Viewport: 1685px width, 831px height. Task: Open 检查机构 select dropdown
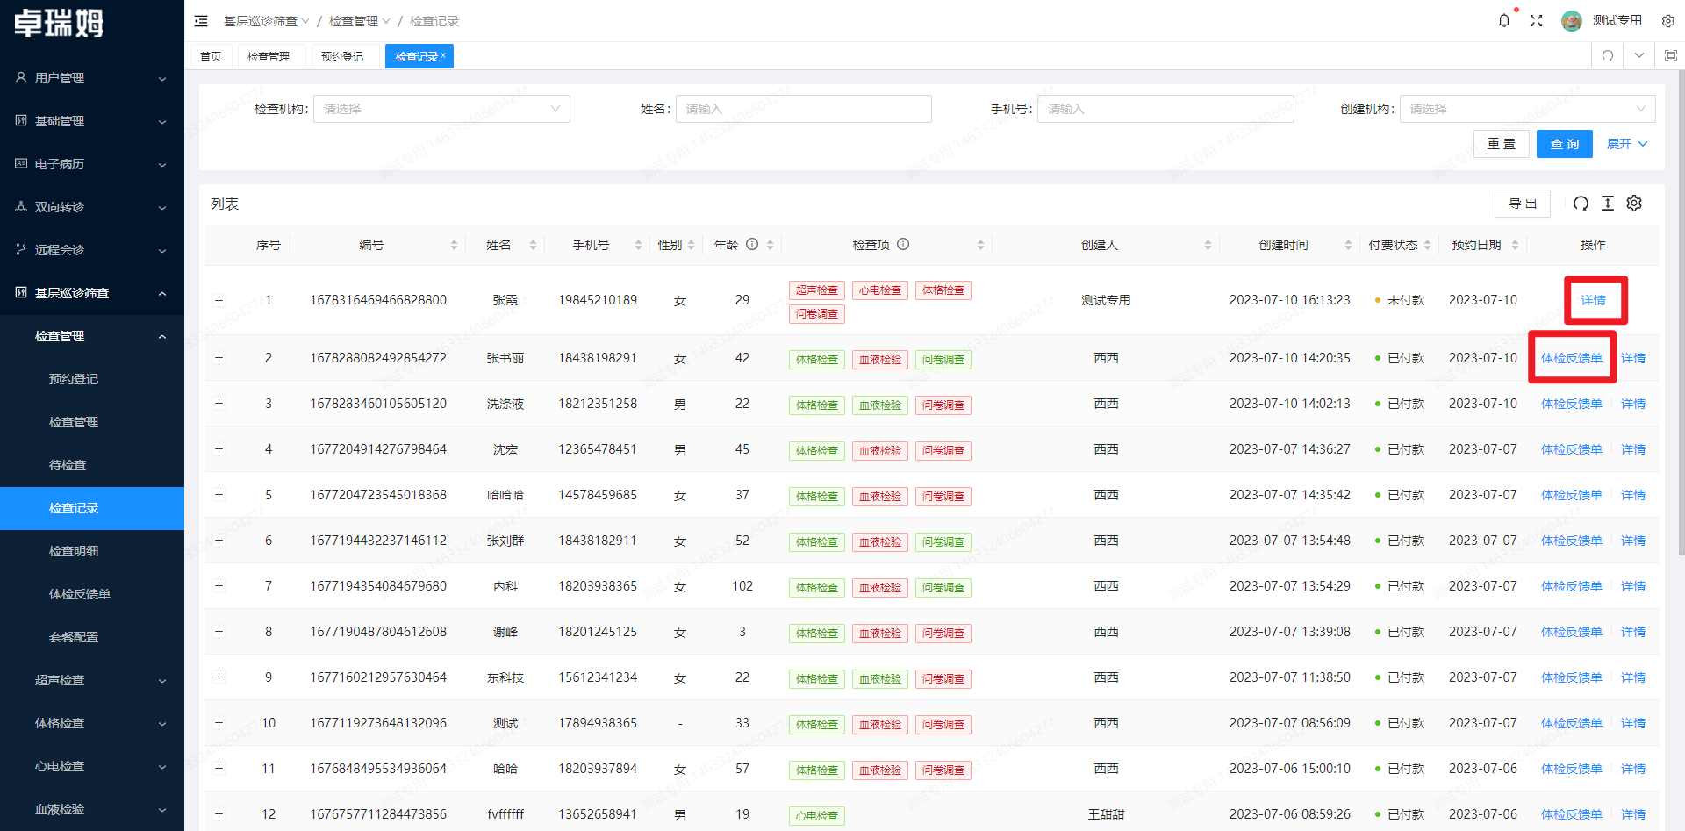[x=441, y=109]
